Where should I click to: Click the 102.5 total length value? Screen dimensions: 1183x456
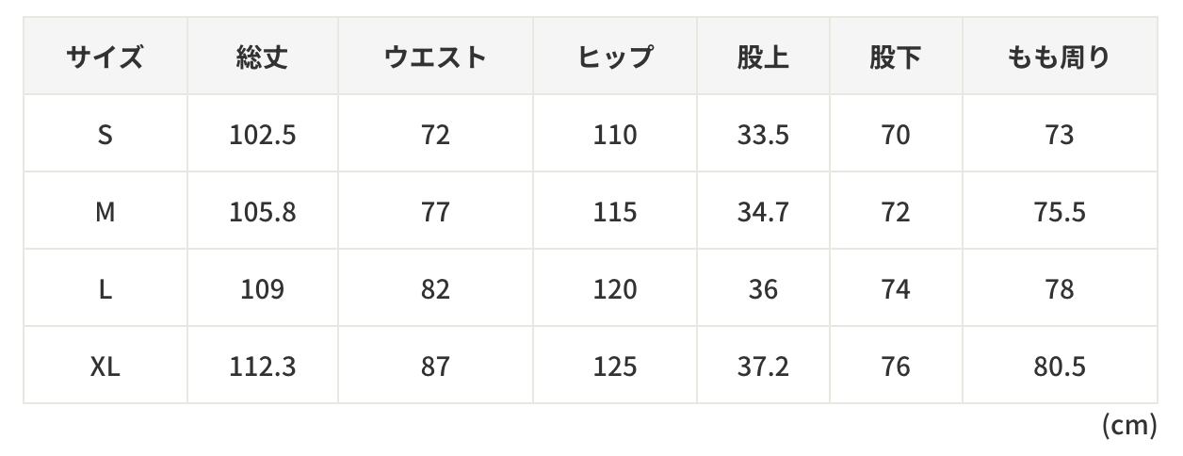click(262, 135)
